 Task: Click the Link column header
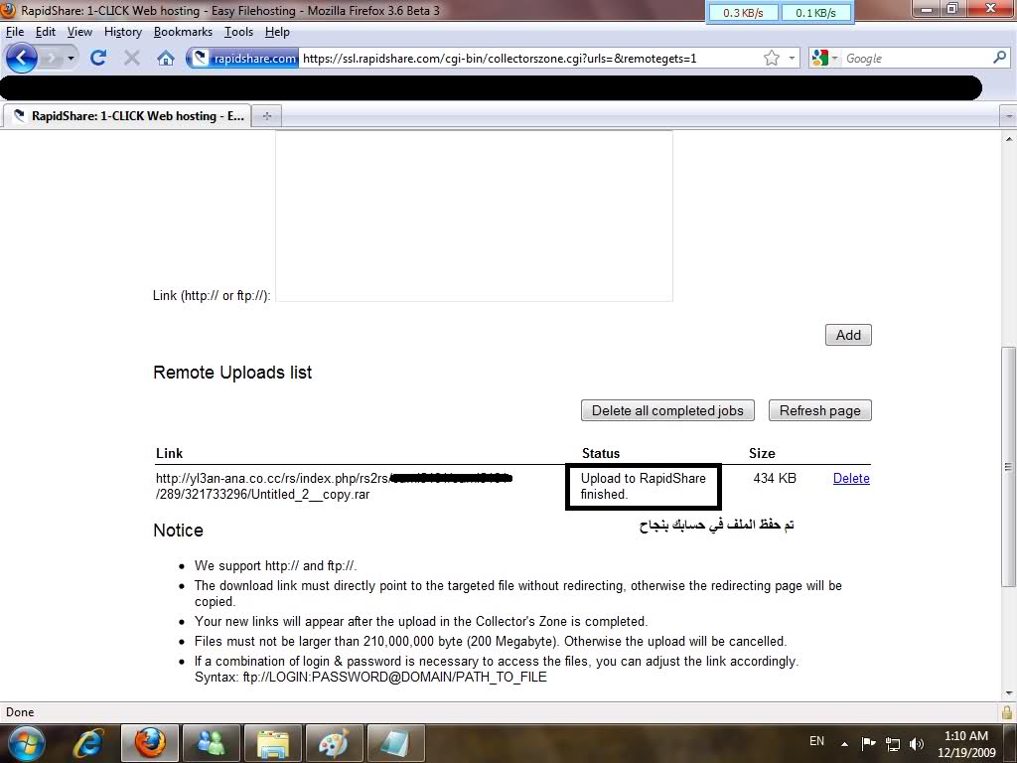pyautogui.click(x=169, y=453)
